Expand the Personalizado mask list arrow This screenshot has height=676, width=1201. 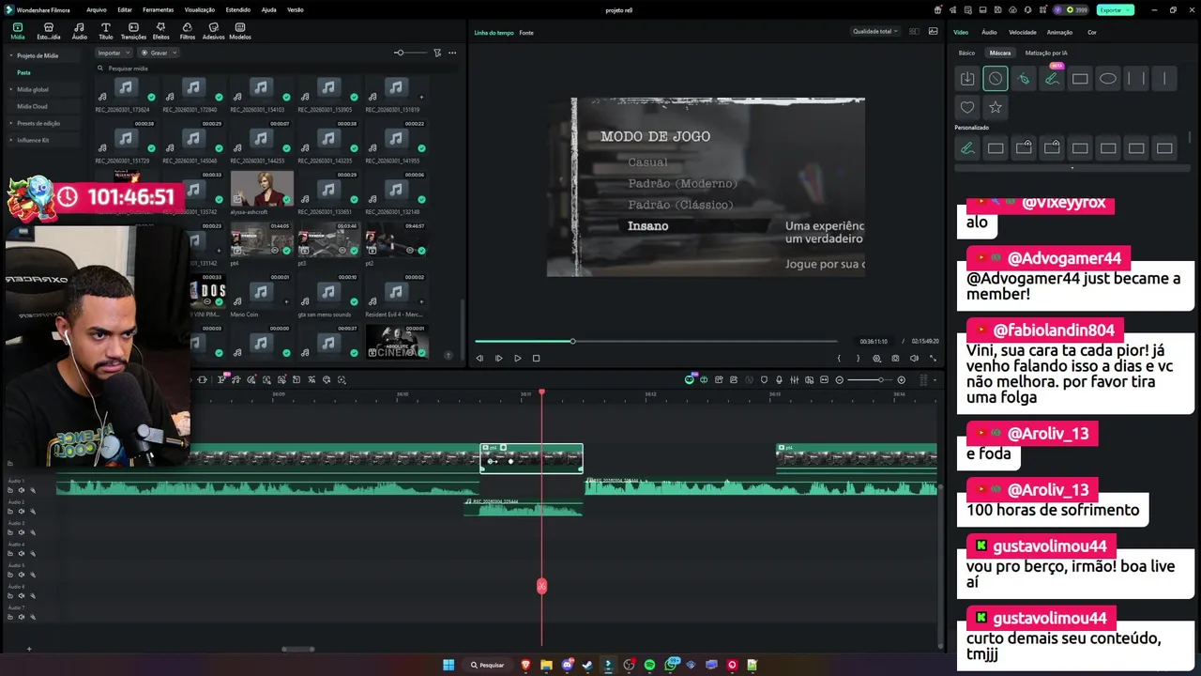[x=1072, y=168]
